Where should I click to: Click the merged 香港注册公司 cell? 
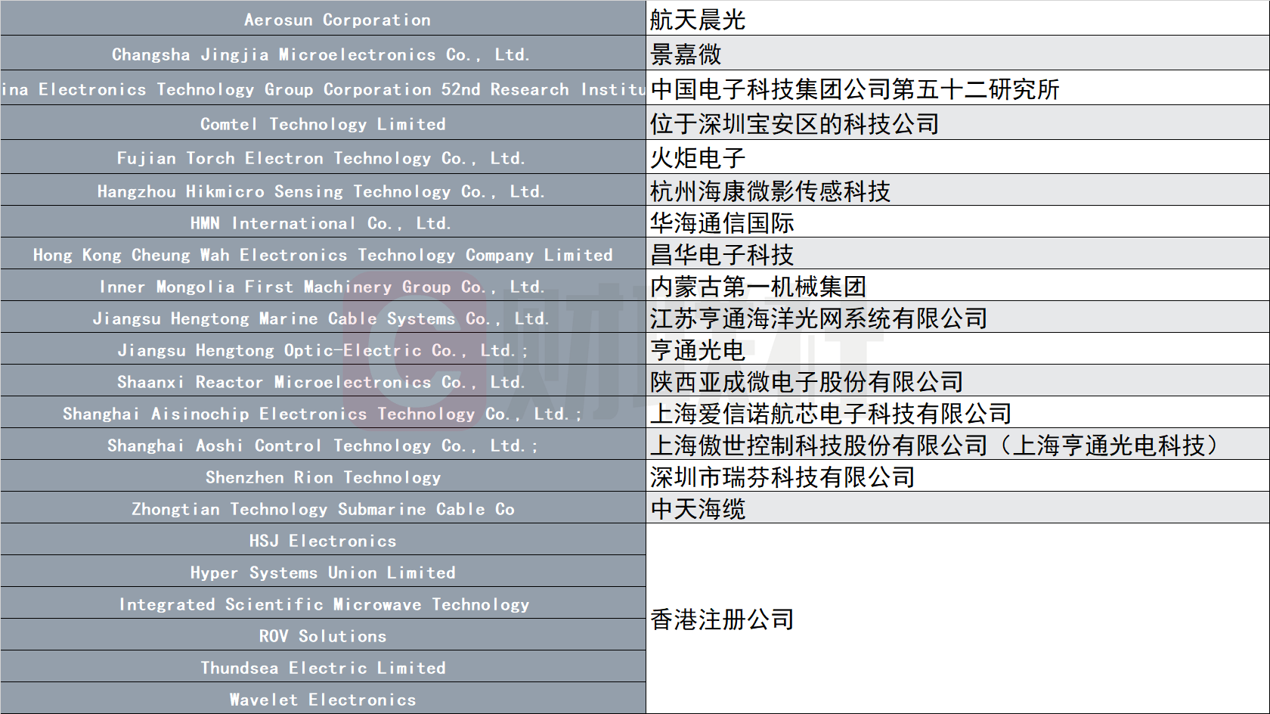[958, 619]
